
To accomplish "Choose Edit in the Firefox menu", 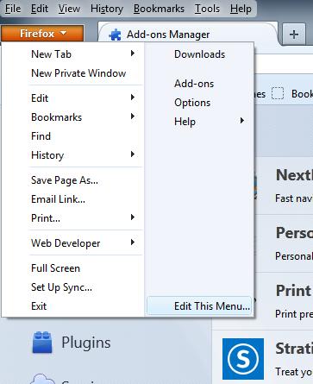I will (x=72, y=98).
